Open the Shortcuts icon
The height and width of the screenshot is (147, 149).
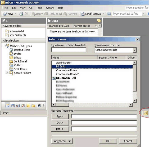pyautogui.click(x=39, y=106)
